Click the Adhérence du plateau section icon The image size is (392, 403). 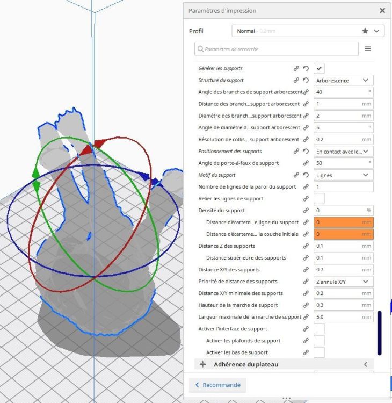pyautogui.click(x=202, y=364)
